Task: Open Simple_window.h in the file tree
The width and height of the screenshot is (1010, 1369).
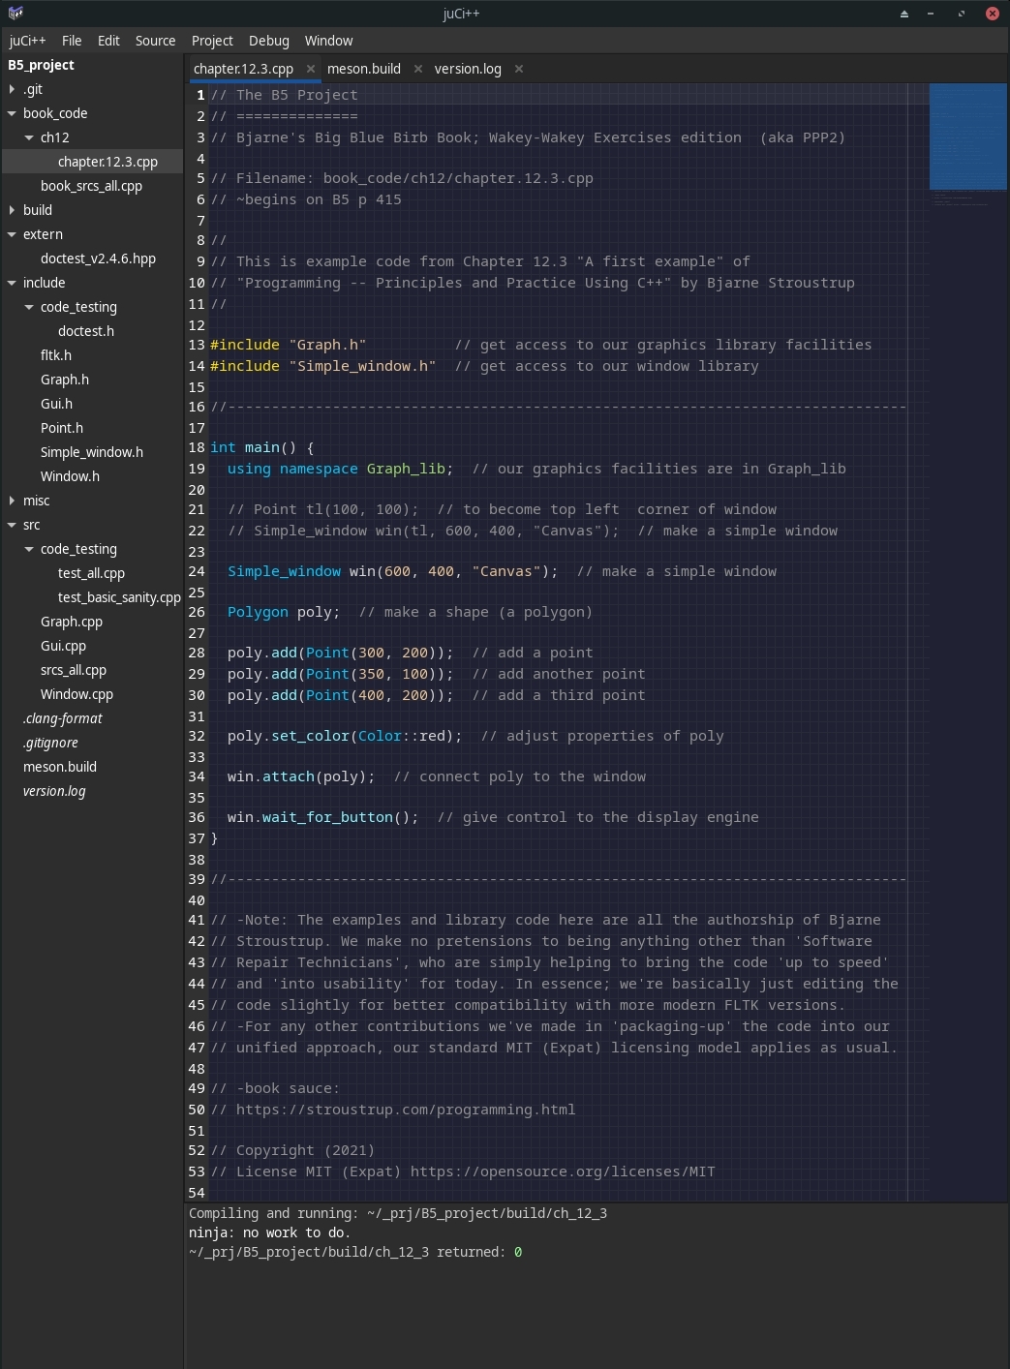Action: [92, 452]
